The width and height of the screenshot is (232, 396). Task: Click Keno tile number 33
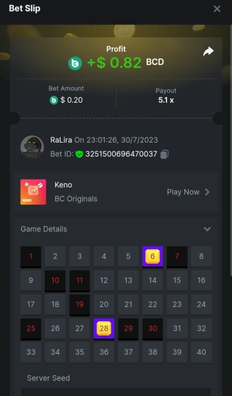pos(31,352)
